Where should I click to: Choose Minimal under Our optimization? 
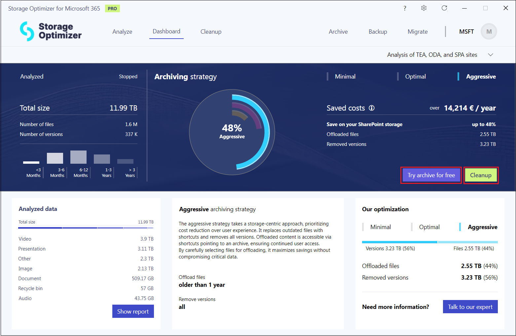(x=380, y=227)
